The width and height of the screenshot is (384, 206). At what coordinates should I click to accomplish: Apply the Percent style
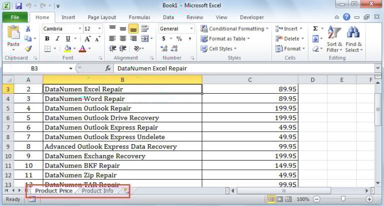tap(179, 38)
